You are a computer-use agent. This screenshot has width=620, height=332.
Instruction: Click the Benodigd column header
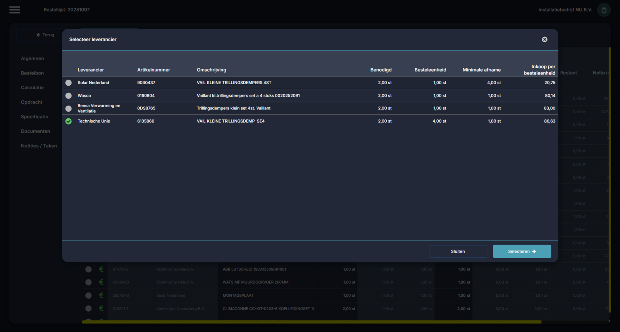point(381,70)
